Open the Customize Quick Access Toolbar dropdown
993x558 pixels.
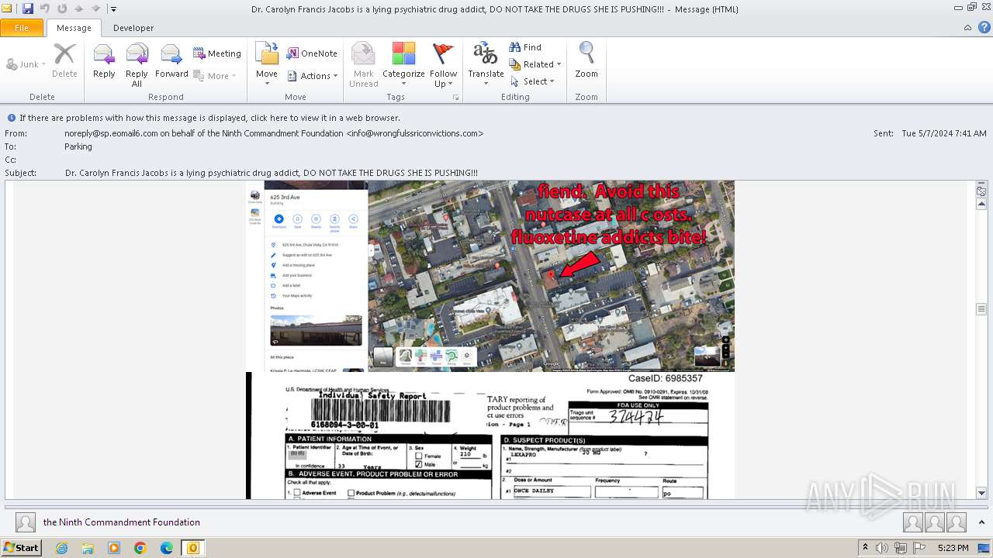113,9
